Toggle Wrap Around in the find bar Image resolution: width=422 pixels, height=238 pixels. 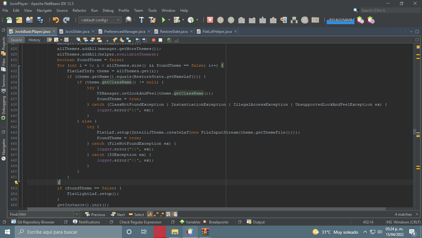(x=175, y=214)
